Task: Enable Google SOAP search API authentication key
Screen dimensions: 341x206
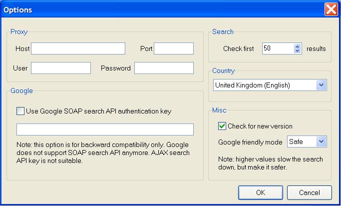Action: tap(20, 111)
